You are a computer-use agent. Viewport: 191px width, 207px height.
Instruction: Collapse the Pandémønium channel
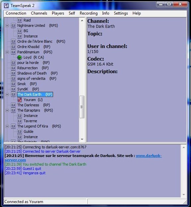(7, 52)
